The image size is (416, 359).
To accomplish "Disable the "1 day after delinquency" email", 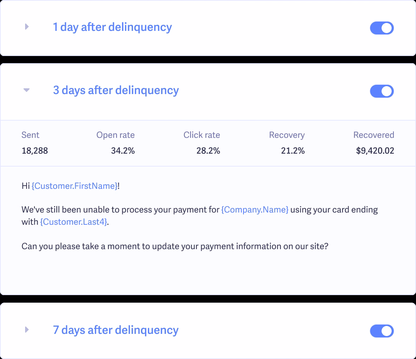I will click(x=382, y=28).
